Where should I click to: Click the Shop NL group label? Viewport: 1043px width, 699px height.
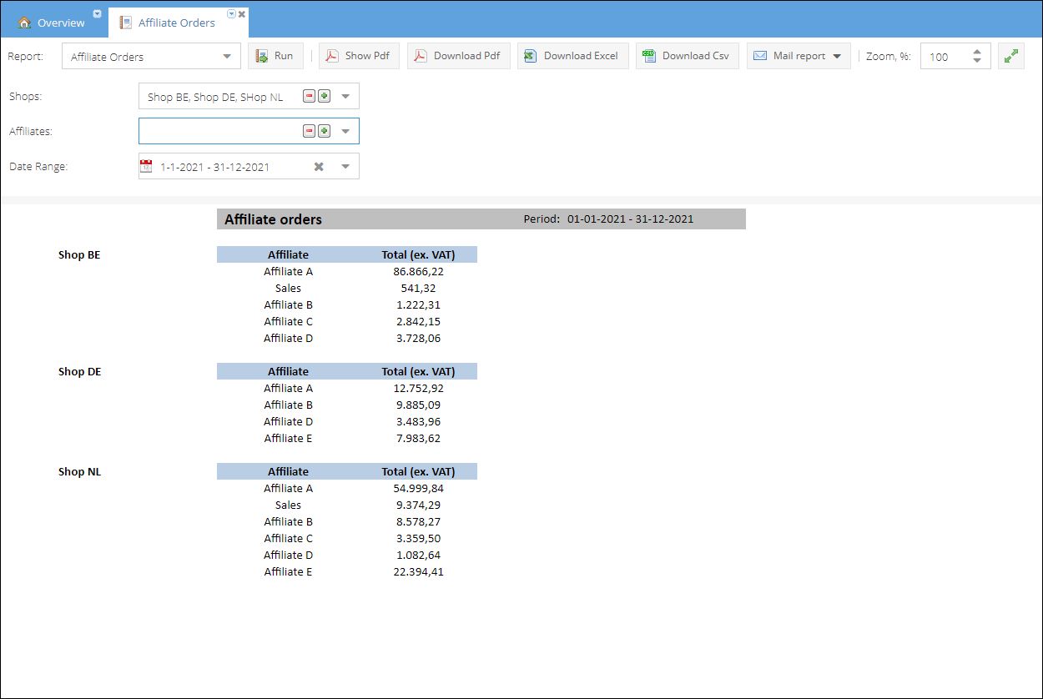pyautogui.click(x=79, y=471)
